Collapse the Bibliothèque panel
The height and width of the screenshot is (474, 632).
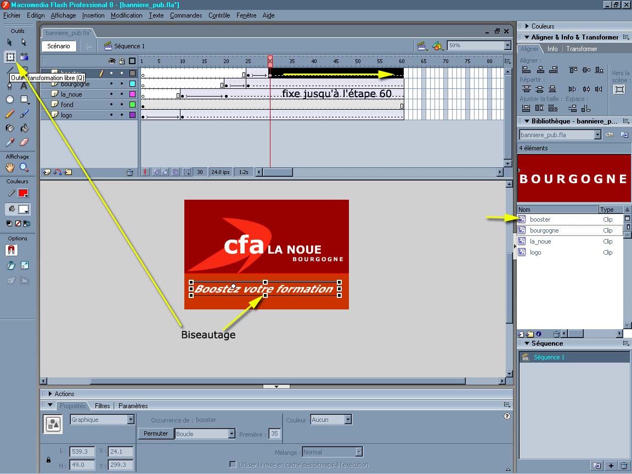(527, 121)
